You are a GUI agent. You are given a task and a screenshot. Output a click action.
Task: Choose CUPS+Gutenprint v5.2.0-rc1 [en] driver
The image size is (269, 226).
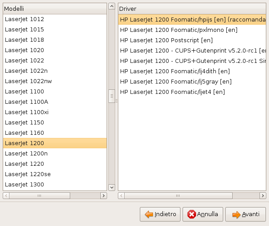coord(192,50)
